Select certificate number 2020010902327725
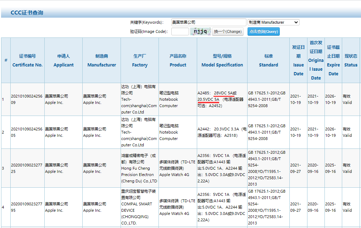Viewport: 361px width, 228px height. click(x=27, y=168)
